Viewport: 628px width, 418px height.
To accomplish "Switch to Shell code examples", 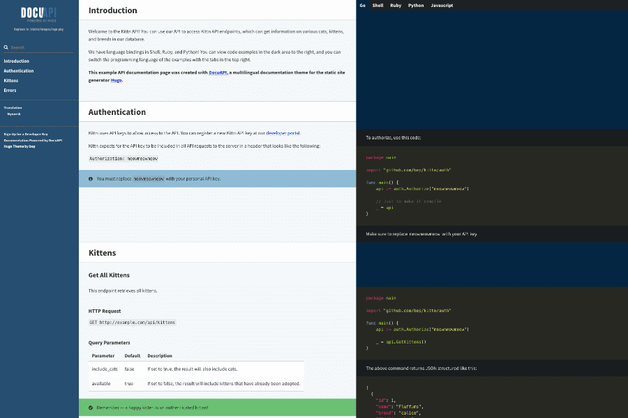I will (377, 5).
